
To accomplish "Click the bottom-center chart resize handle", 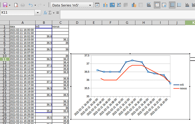I will point(130,119).
